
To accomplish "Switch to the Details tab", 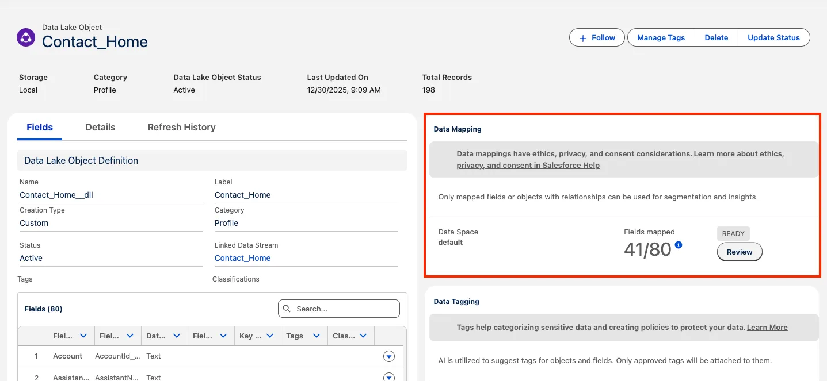I will point(100,127).
